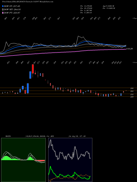
Task: Click the 268 price level label
Action: pyautogui.click(x=132, y=91)
